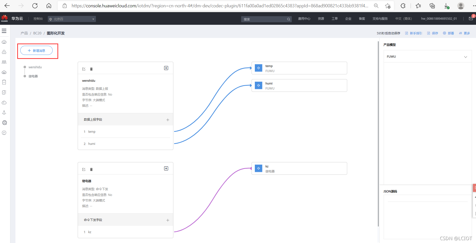Open browser downloads
476x243 pixels.
[x=447, y=6]
